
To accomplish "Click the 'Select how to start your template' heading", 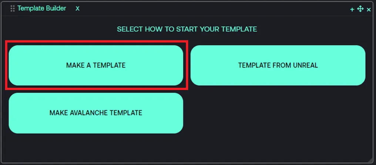I will [x=187, y=29].
